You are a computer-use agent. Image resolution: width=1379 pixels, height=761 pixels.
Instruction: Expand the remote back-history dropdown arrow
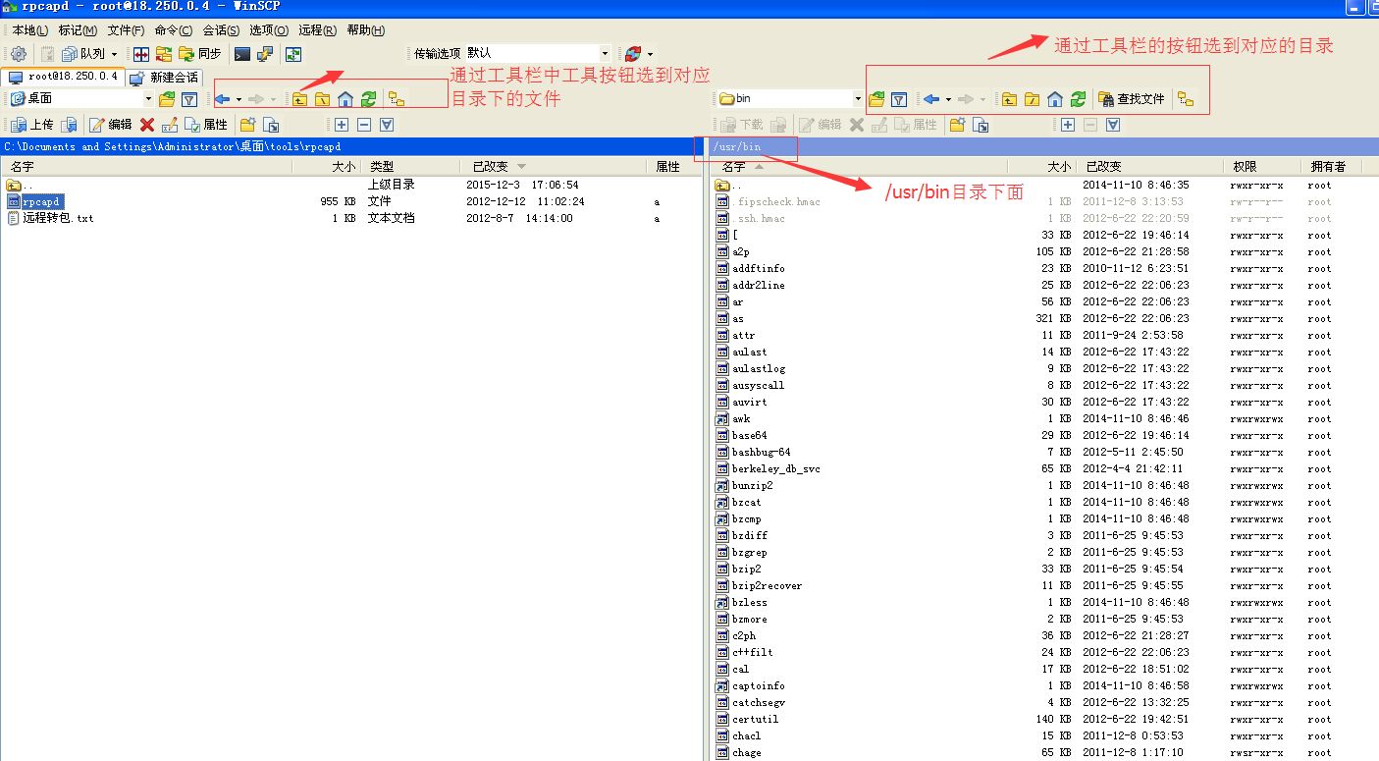pos(948,99)
